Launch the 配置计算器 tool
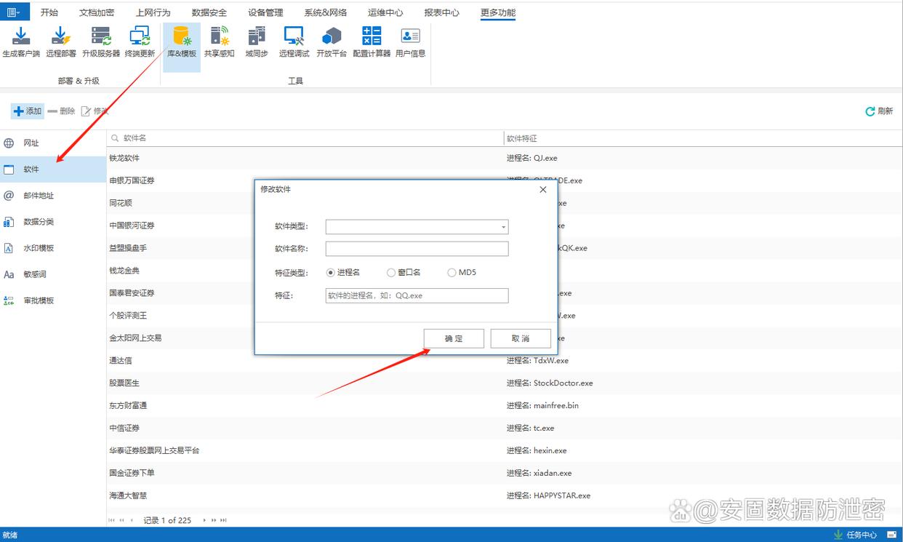The image size is (903, 542). click(x=372, y=41)
